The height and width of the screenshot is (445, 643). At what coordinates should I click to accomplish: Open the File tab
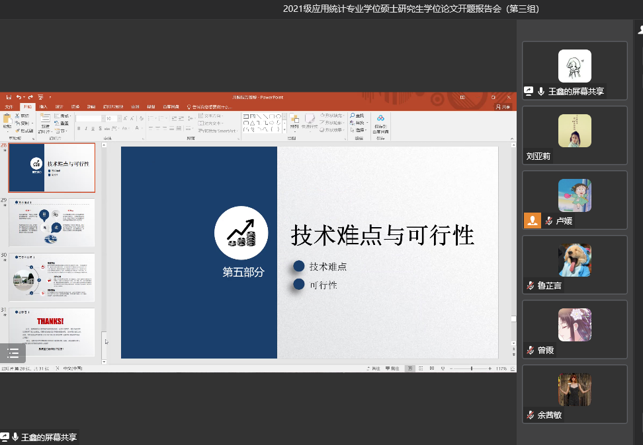point(9,106)
